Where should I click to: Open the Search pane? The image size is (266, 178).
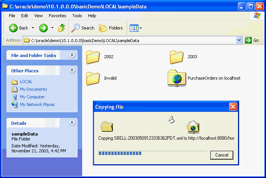click(x=83, y=28)
